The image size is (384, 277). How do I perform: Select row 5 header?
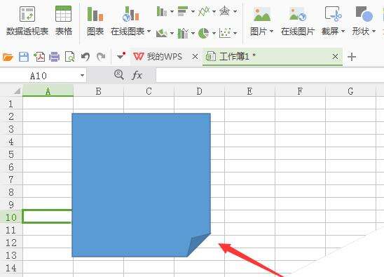pyautogui.click(x=11, y=154)
